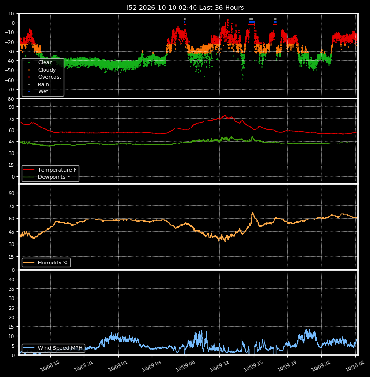The width and height of the screenshot is (370, 377).
Task: Click the '35' tick on the wind speed axis
Action: 11,289
